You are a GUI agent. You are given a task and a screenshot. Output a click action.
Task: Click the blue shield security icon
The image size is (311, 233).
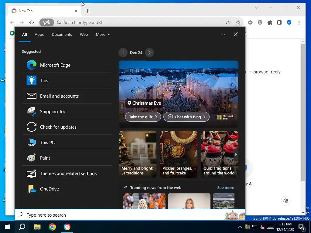[x=289, y=22]
